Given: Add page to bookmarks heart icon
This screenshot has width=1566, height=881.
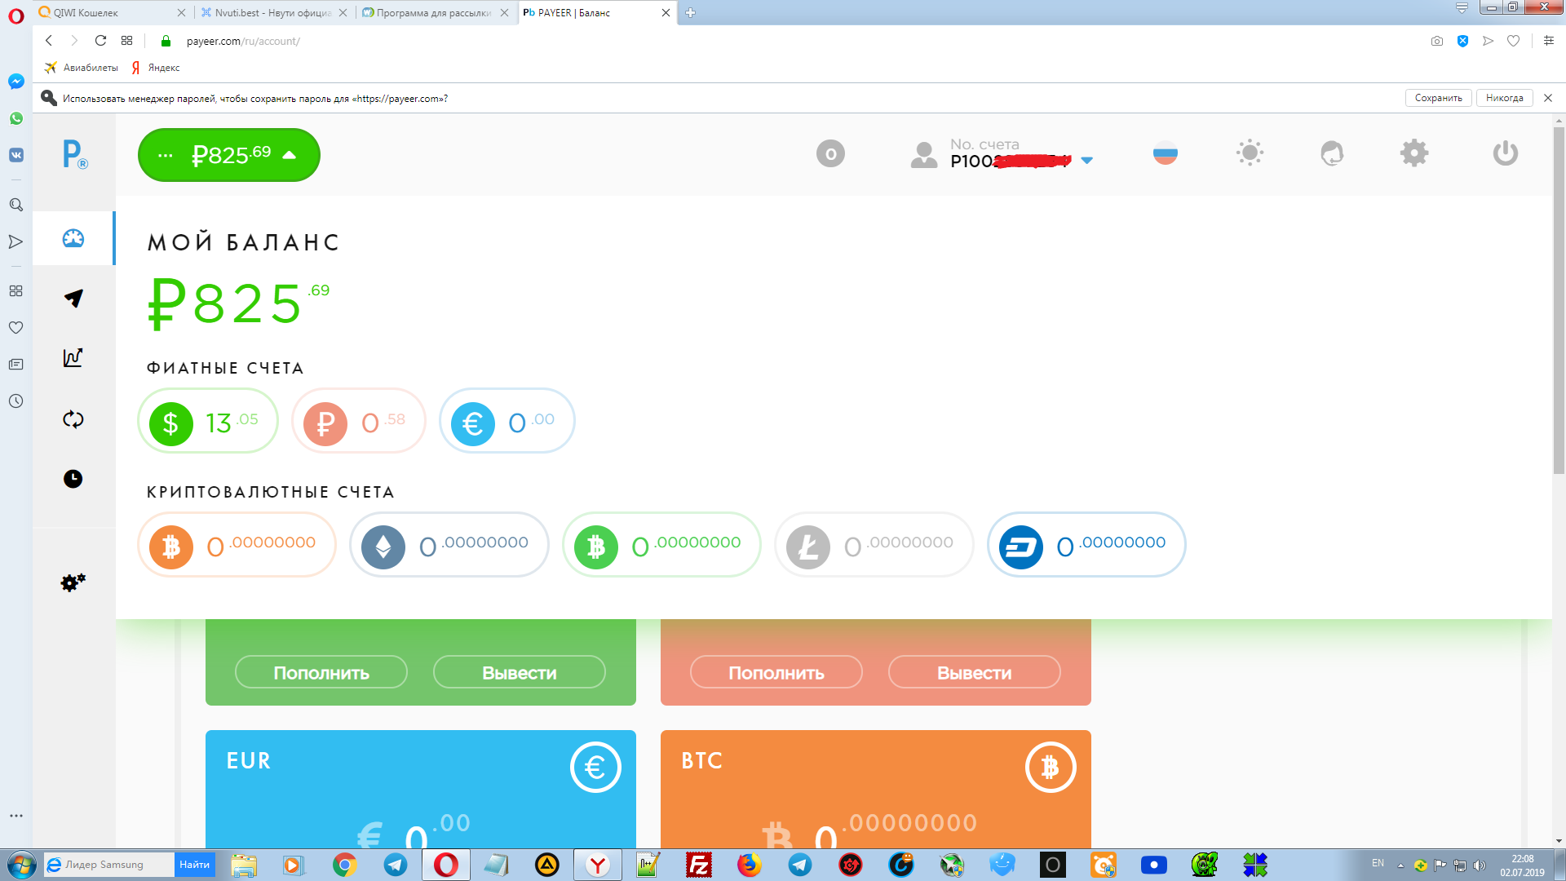Looking at the screenshot, I should pos(1514,41).
